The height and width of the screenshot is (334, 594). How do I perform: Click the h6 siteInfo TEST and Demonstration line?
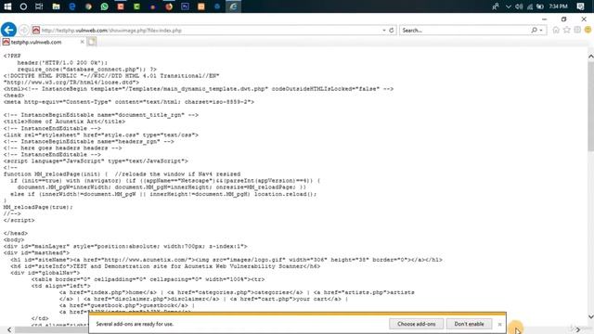coord(165,266)
